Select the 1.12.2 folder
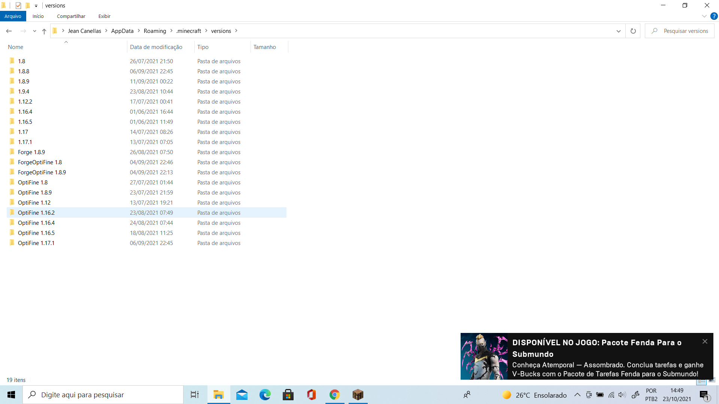 point(146,101)
